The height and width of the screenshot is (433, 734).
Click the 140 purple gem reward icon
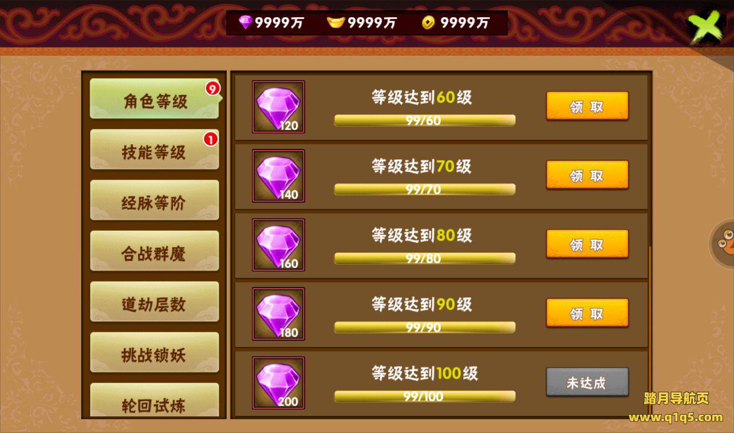click(278, 176)
